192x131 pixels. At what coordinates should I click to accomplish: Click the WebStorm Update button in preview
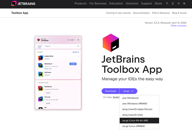(73, 64)
